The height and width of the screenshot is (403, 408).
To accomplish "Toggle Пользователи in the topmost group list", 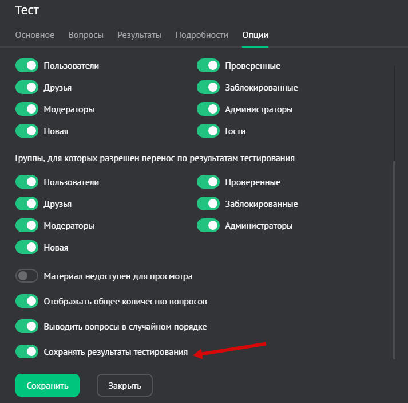I will pos(27,66).
